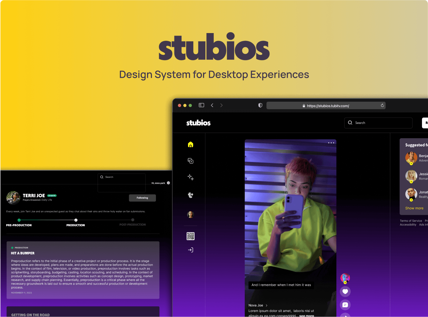Open comments with the chat bubble icon
Viewport: 428px width, 317px height.
click(345, 305)
